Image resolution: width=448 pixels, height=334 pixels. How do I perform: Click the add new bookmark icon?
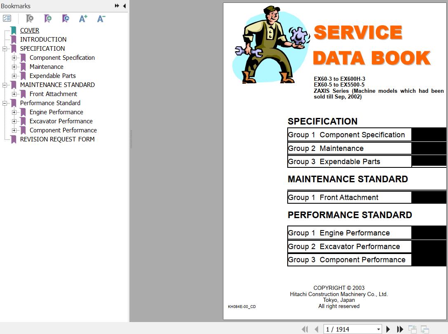(x=48, y=19)
